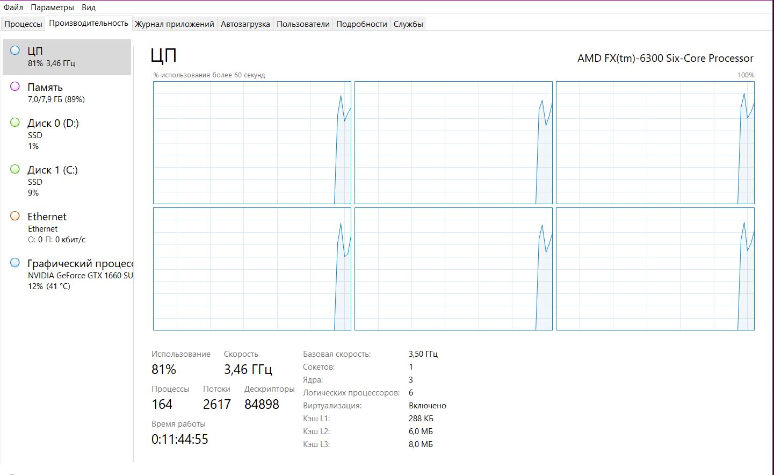Viewport: 774px width, 475px height.
Task: Switch to the Пользователи tab
Action: [303, 24]
